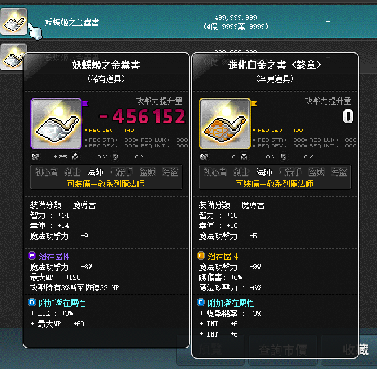This screenshot has width=377, height=369.
Task: Select the first 妖蝶姬之金蠱書 listing icon
Action: point(14,21)
